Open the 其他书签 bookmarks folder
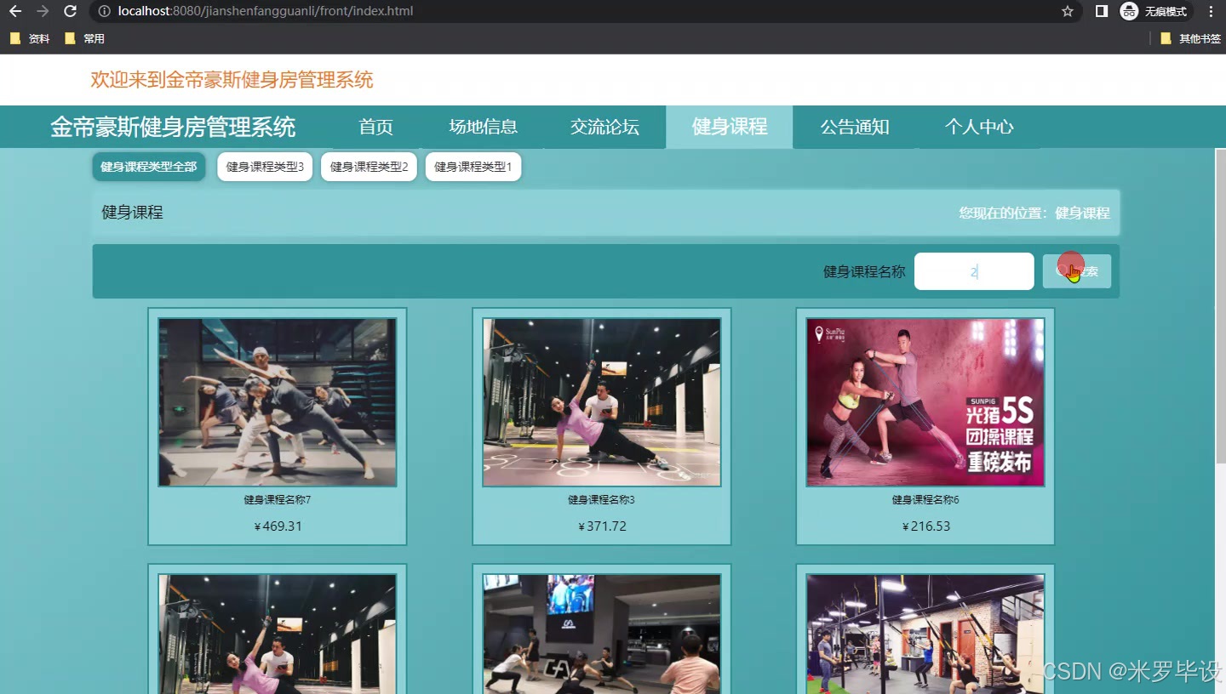1226x694 pixels. click(1190, 39)
